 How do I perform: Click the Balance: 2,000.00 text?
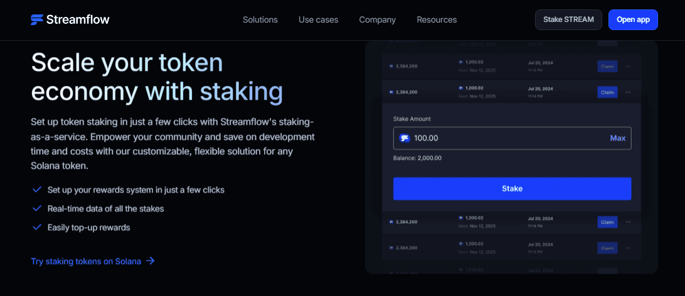point(417,158)
